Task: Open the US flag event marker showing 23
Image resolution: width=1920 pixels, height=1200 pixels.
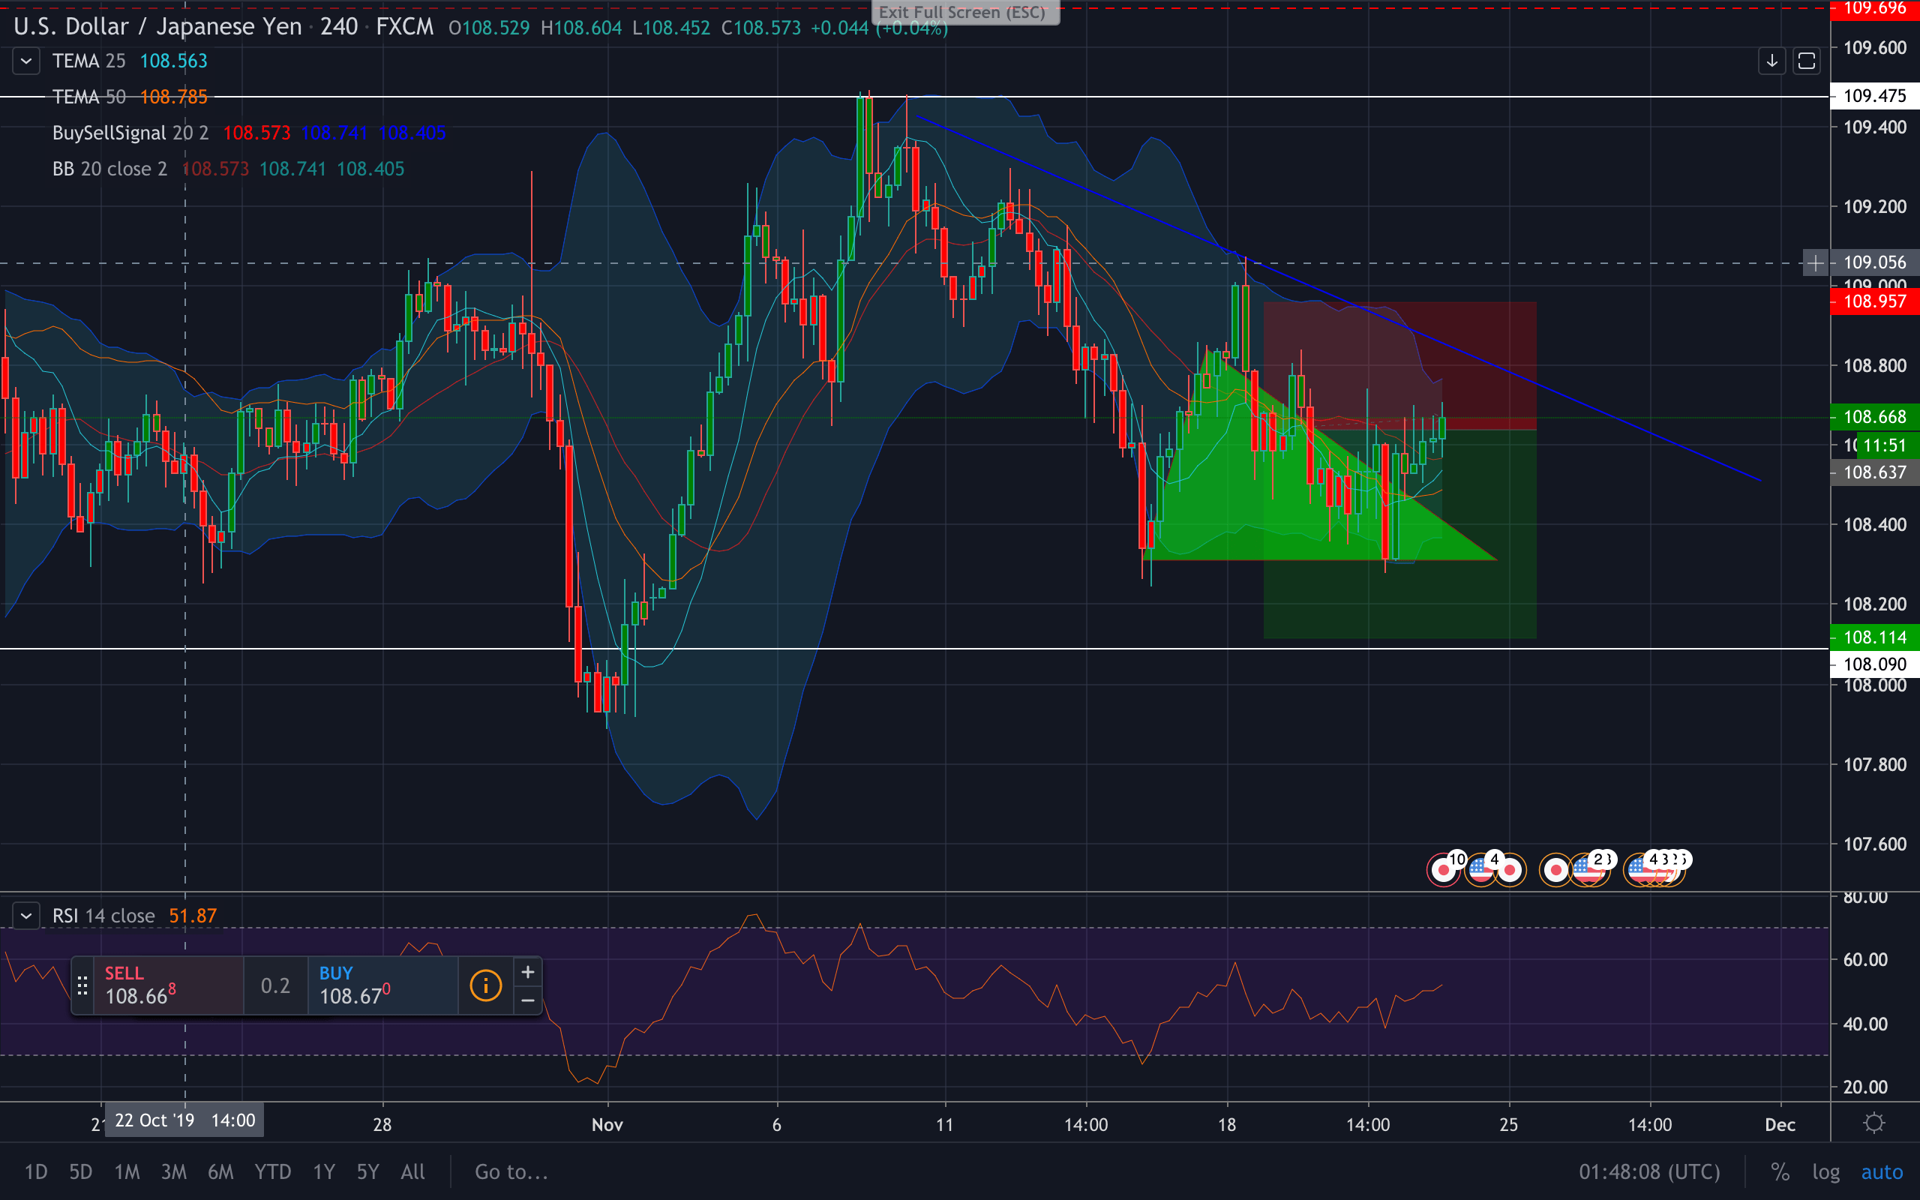Action: [1587, 870]
